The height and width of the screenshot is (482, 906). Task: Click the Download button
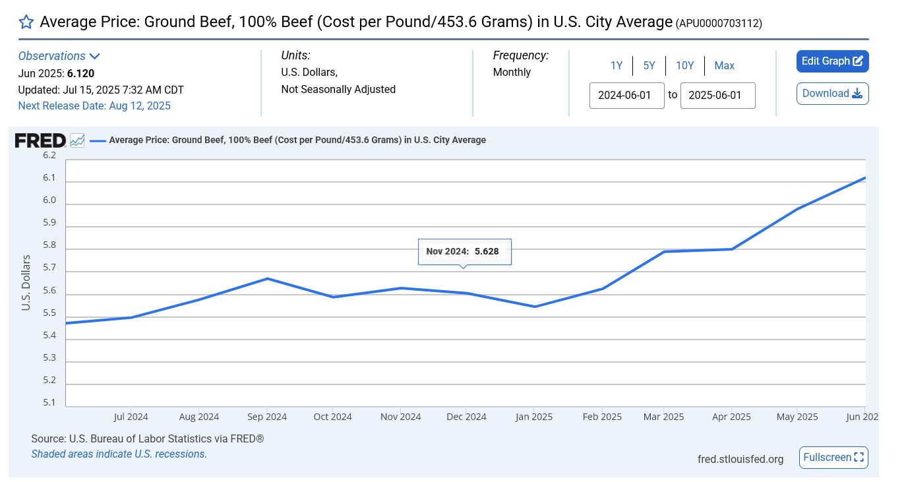(x=832, y=94)
